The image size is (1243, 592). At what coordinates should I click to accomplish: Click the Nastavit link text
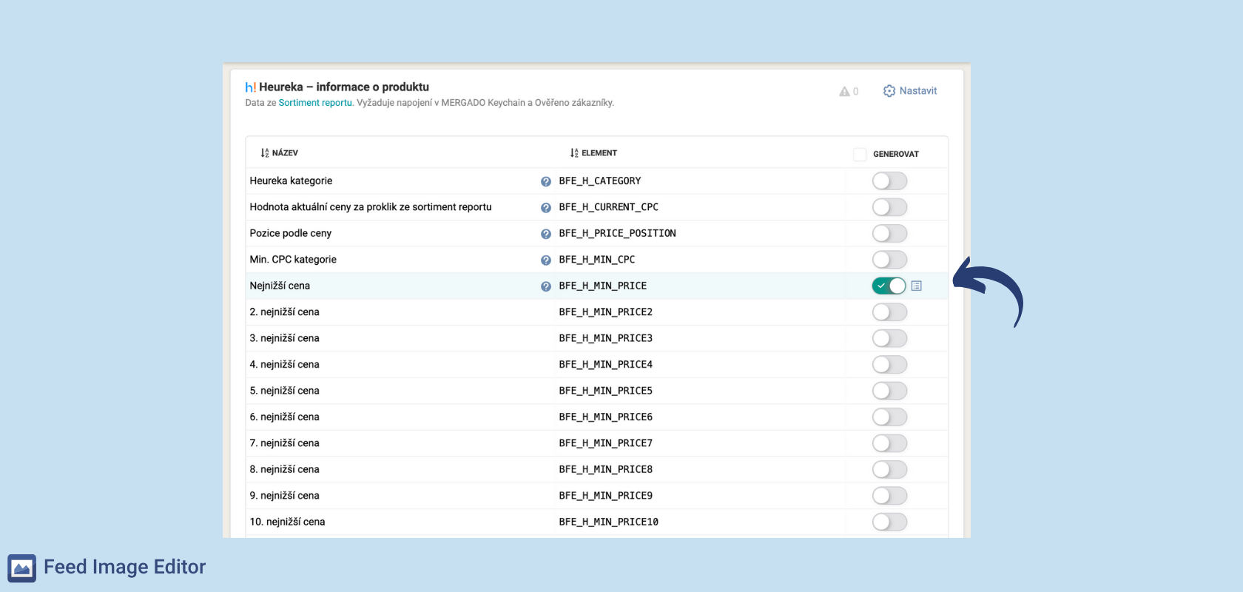click(x=918, y=91)
